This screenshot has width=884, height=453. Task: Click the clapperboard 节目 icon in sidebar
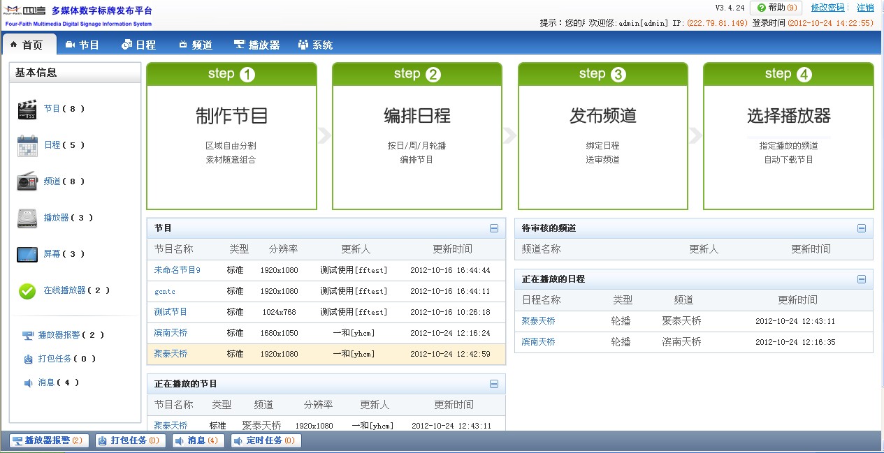(27, 110)
